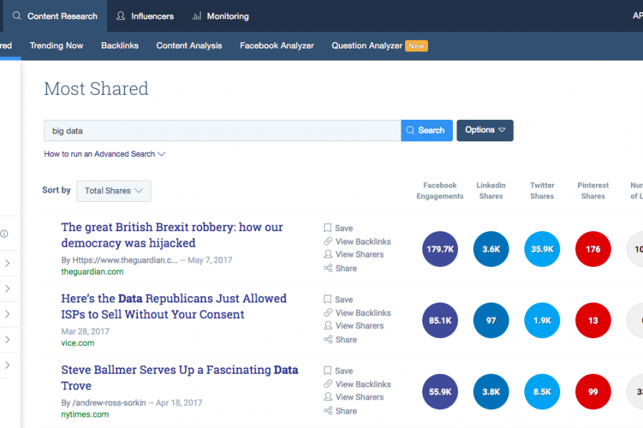
Task: Click the 1.9K Twitter shares circle
Action: pos(542,320)
